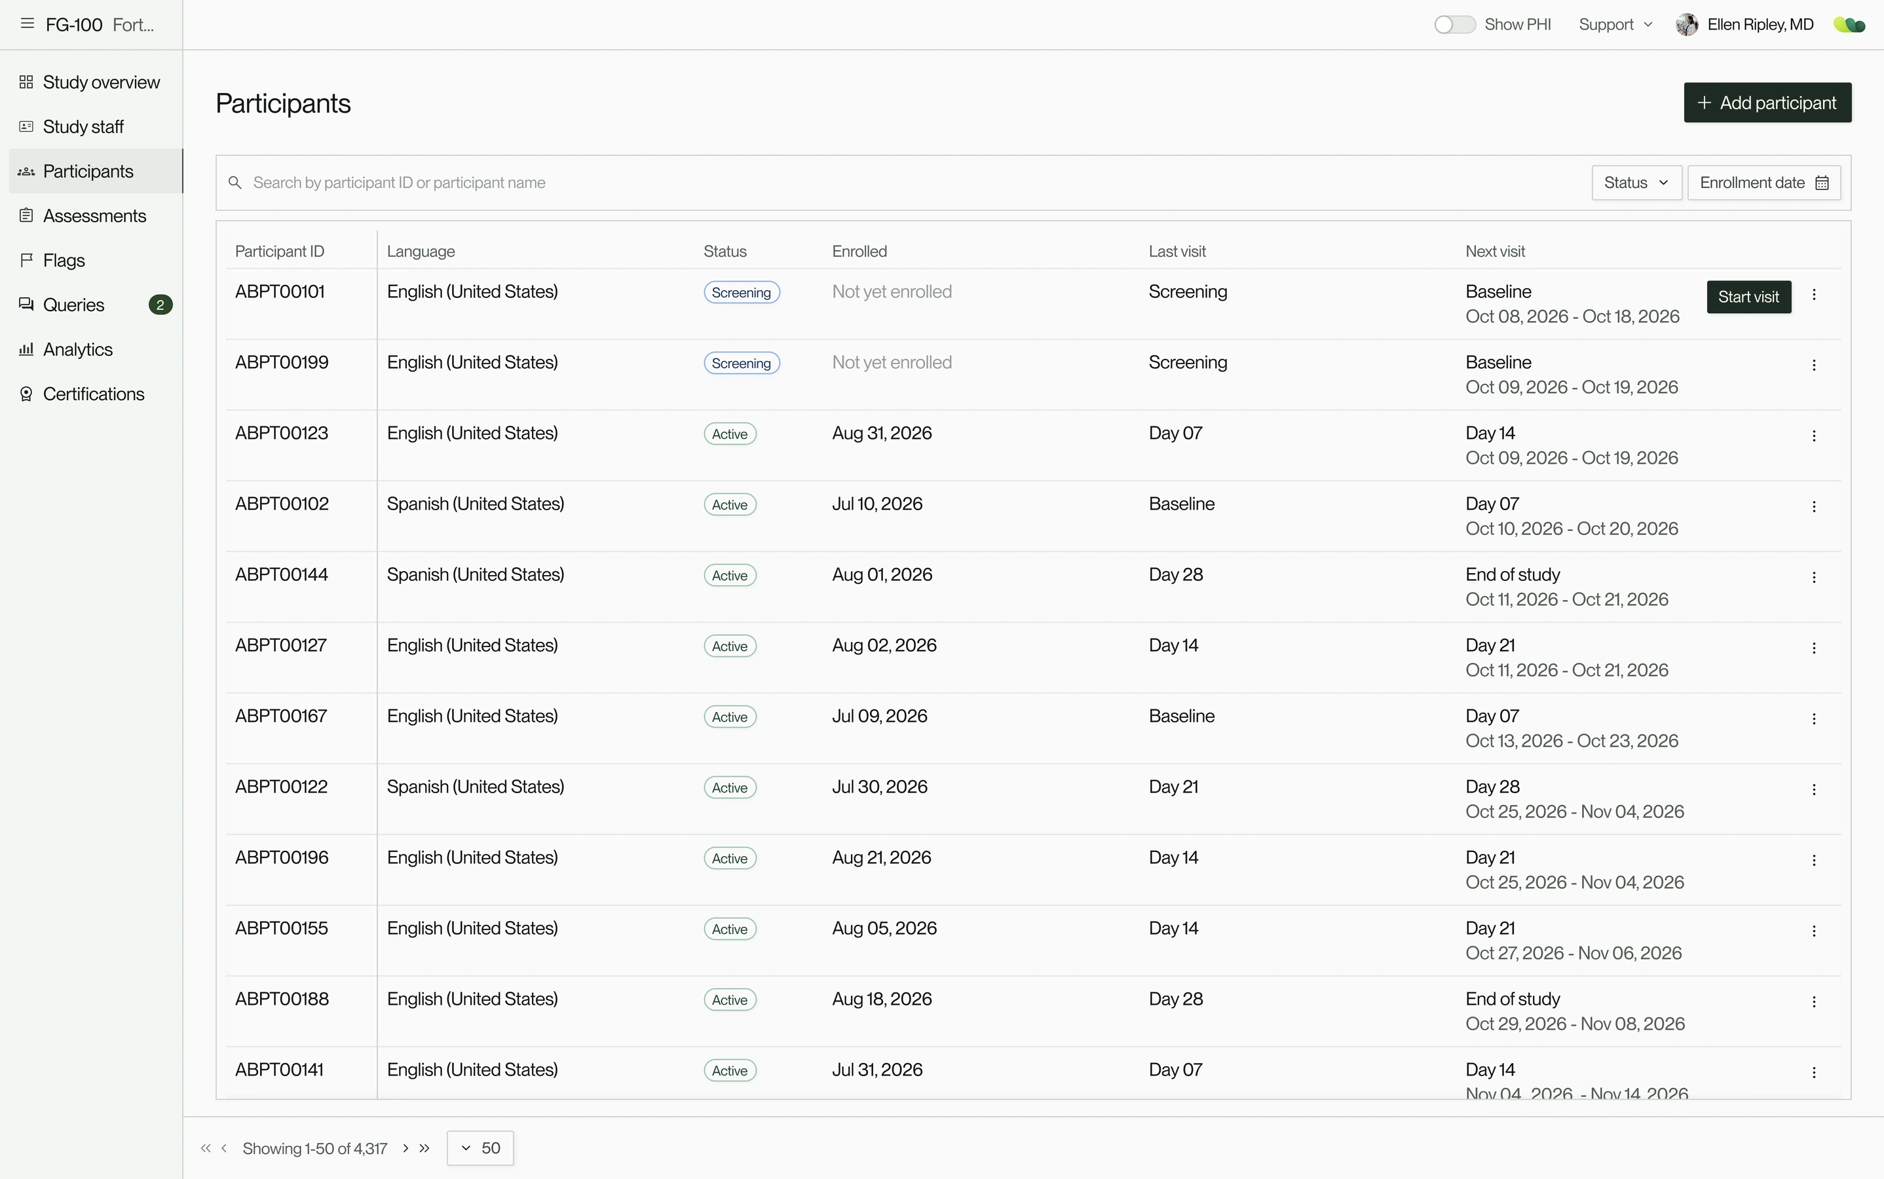Change the 50 rows-per-page dropdown
The width and height of the screenshot is (1884, 1179).
coord(480,1148)
